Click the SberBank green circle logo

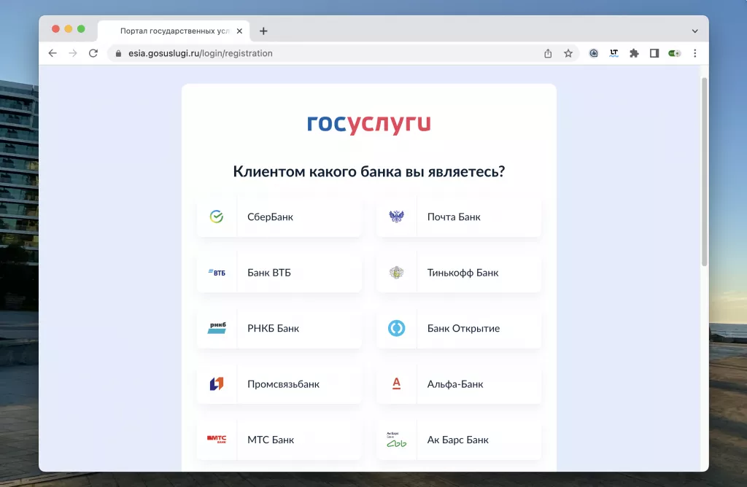pyautogui.click(x=217, y=217)
